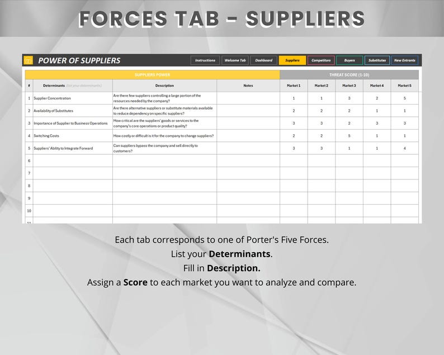Select Market 4 score for Switching Costs
This screenshot has width=444, height=355.
(x=377, y=136)
